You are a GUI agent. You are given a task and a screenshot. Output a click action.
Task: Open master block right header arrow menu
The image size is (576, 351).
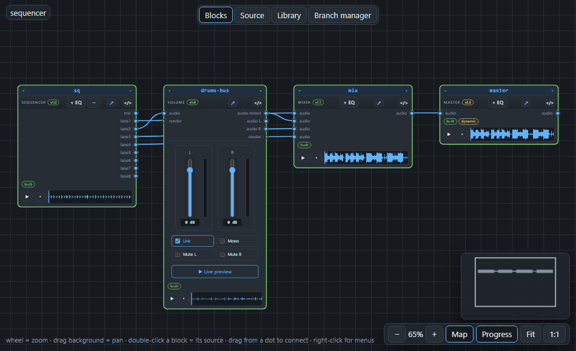click(x=552, y=91)
